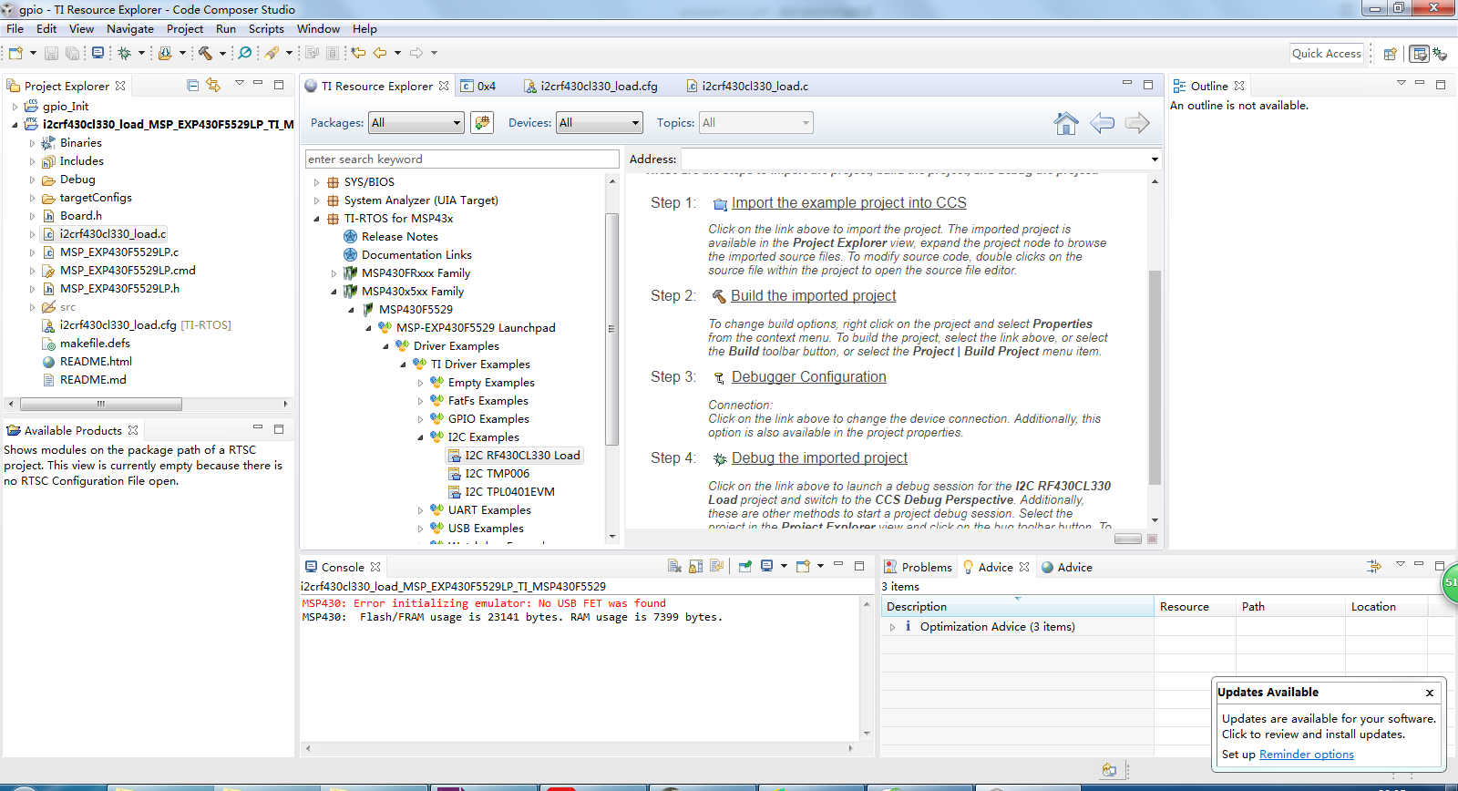Click the Back yellow arrow in main toolbar
The height and width of the screenshot is (791, 1458).
380,53
